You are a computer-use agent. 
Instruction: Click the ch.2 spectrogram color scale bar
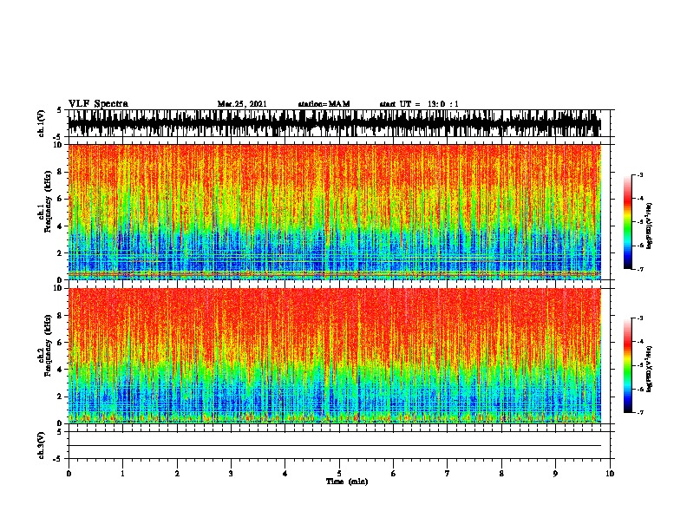627,365
